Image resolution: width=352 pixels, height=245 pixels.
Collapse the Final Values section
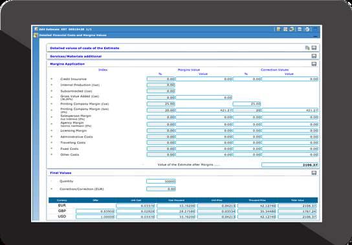314,173
